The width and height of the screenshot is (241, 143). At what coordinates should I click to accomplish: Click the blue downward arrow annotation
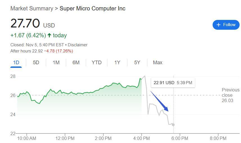(x=159, y=101)
